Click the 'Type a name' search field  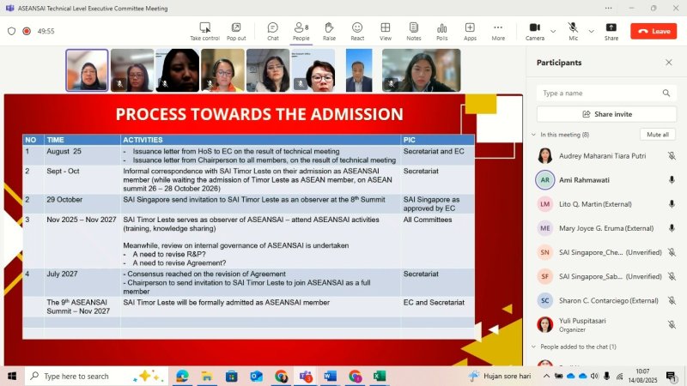pyautogui.click(x=599, y=93)
